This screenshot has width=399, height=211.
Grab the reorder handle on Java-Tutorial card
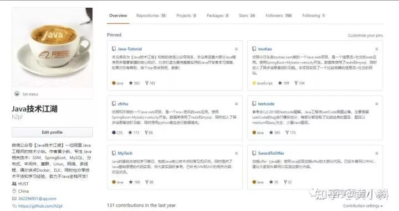pyautogui.click(x=237, y=49)
